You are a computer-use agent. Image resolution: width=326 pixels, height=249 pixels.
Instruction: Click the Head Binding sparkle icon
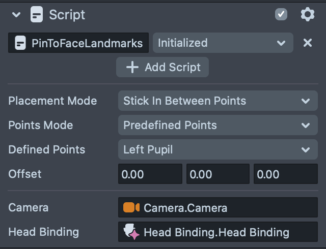131,232
